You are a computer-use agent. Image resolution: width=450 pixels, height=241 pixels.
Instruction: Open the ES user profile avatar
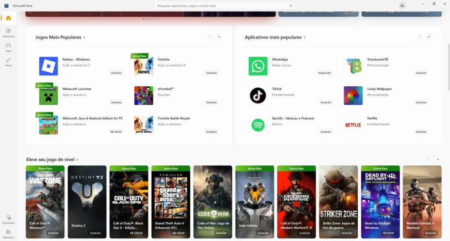pos(402,6)
